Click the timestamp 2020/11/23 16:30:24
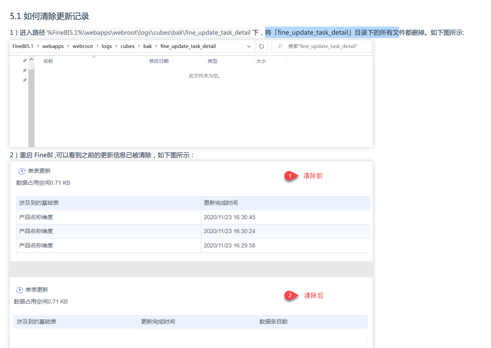 (230, 231)
